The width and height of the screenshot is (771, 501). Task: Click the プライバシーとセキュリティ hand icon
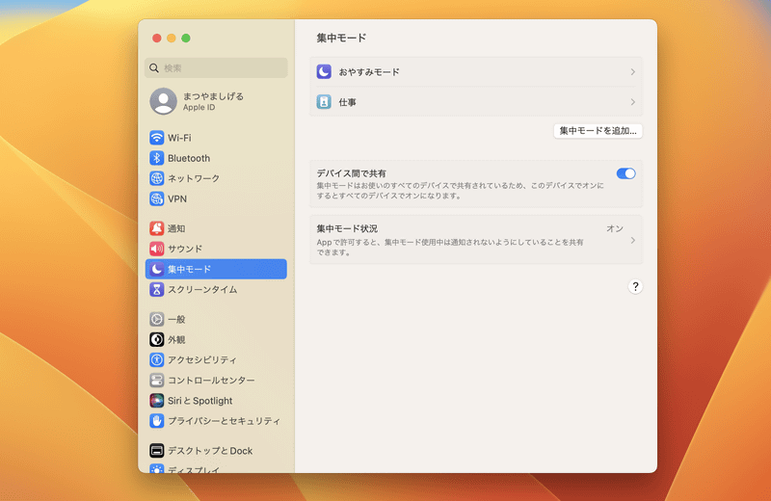point(156,421)
